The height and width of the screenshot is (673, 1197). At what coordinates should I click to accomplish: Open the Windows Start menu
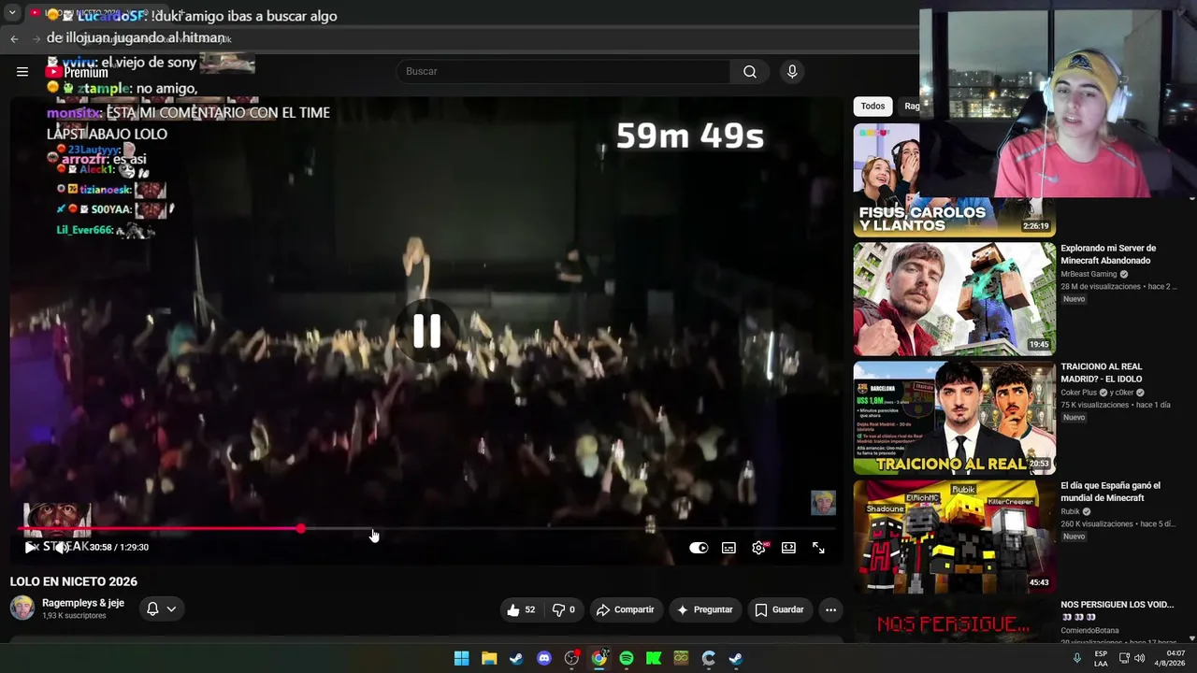[461, 658]
